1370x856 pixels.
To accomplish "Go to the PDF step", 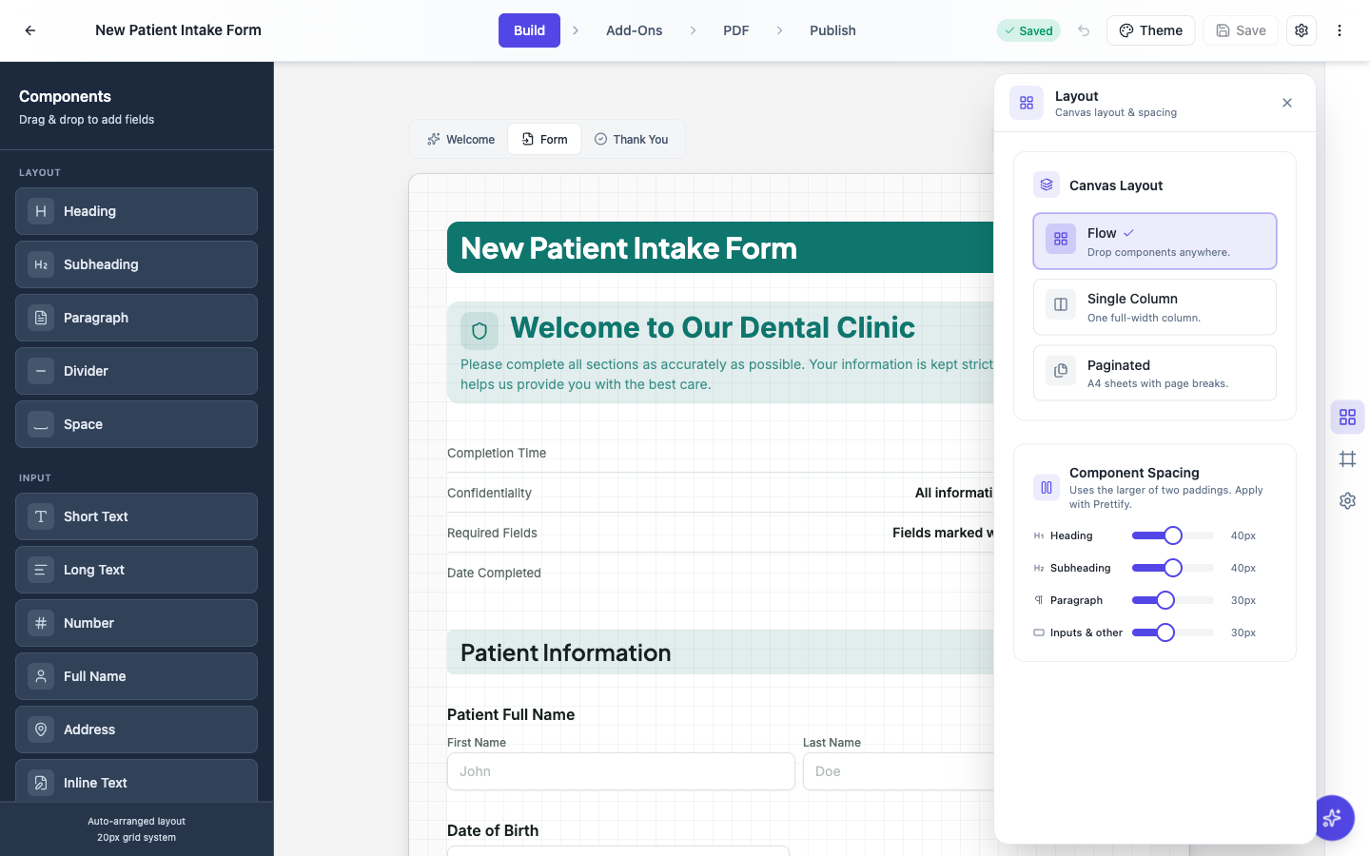I will 736,30.
